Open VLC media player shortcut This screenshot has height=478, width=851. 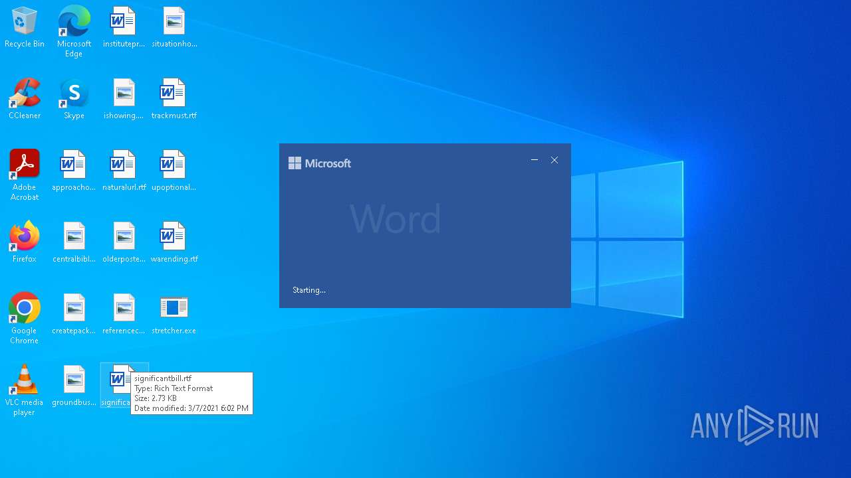25,390
